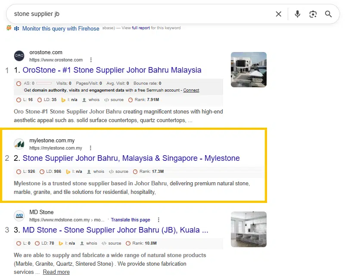Screen dimensions: 345x276
Task: Click the LD: 986 icon for mylestone
Action: 42,172
